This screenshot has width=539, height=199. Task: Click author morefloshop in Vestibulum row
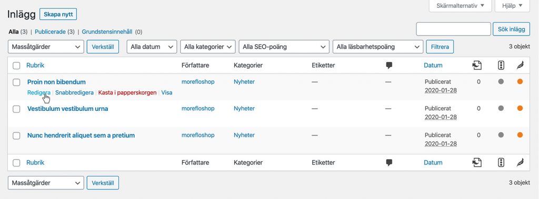[198, 108]
